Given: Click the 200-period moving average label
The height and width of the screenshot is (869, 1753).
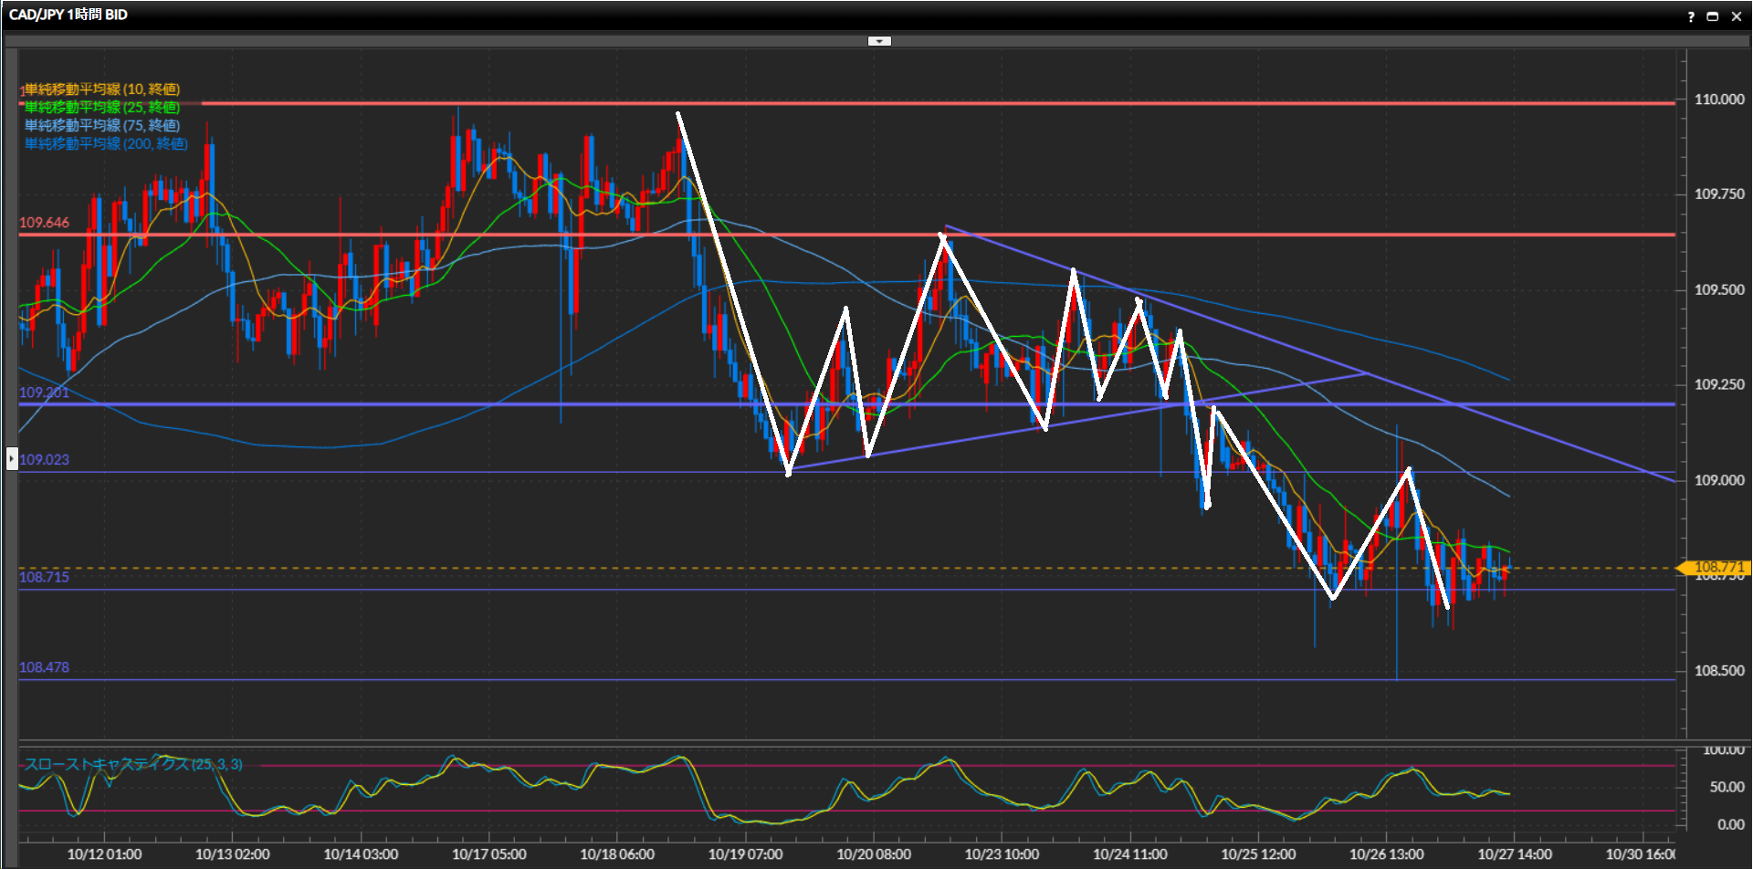Looking at the screenshot, I should click(x=105, y=144).
